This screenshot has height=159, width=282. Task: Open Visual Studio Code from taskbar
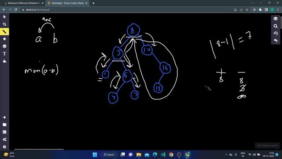tap(163, 155)
